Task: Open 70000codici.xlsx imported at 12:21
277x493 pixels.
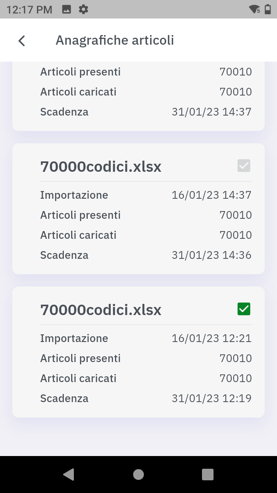Action: click(101, 310)
